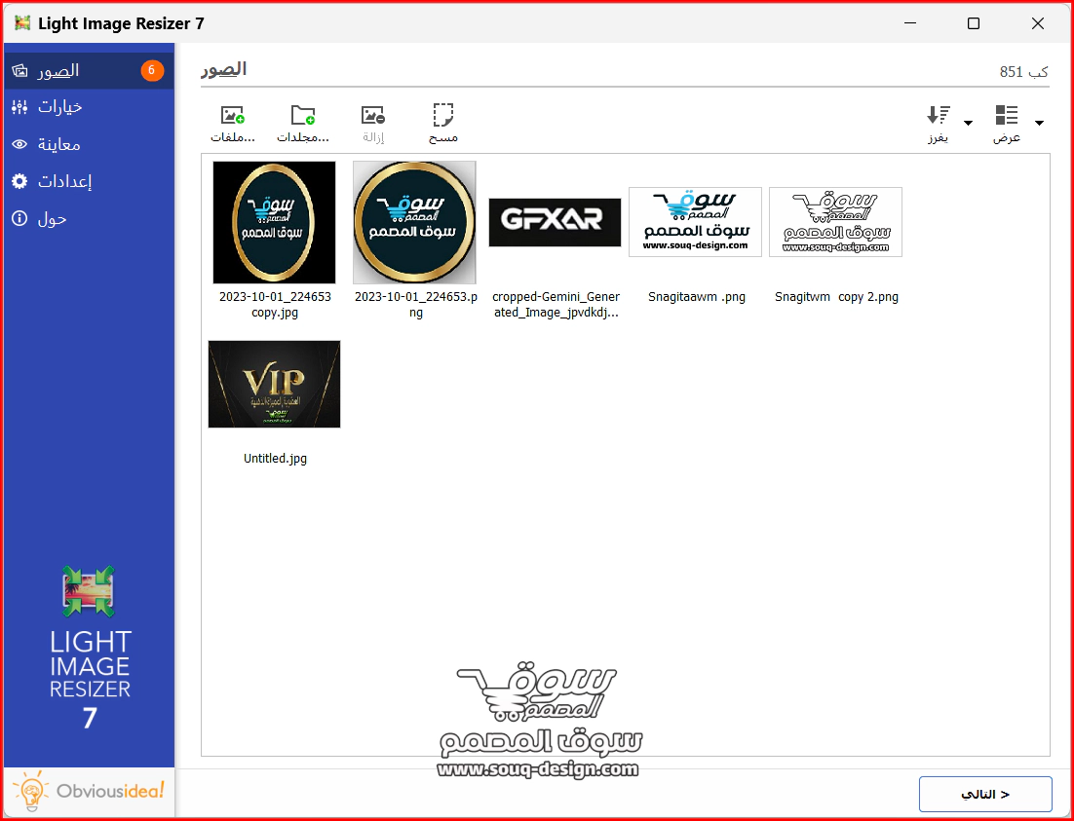The height and width of the screenshot is (821, 1074).
Task: Click the file name Untitled.jpg
Action: [x=276, y=459]
